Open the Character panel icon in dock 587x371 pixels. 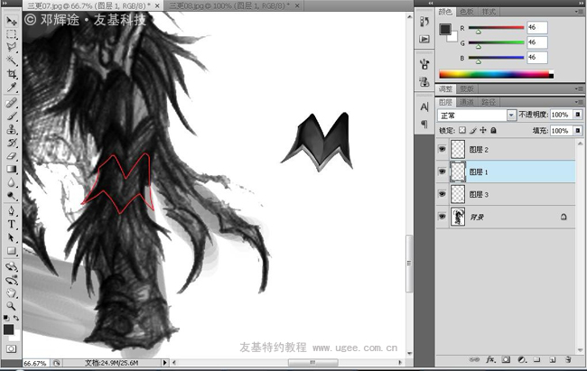(424, 107)
